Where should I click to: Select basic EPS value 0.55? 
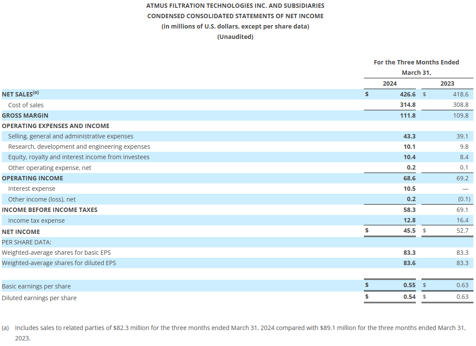(x=409, y=285)
